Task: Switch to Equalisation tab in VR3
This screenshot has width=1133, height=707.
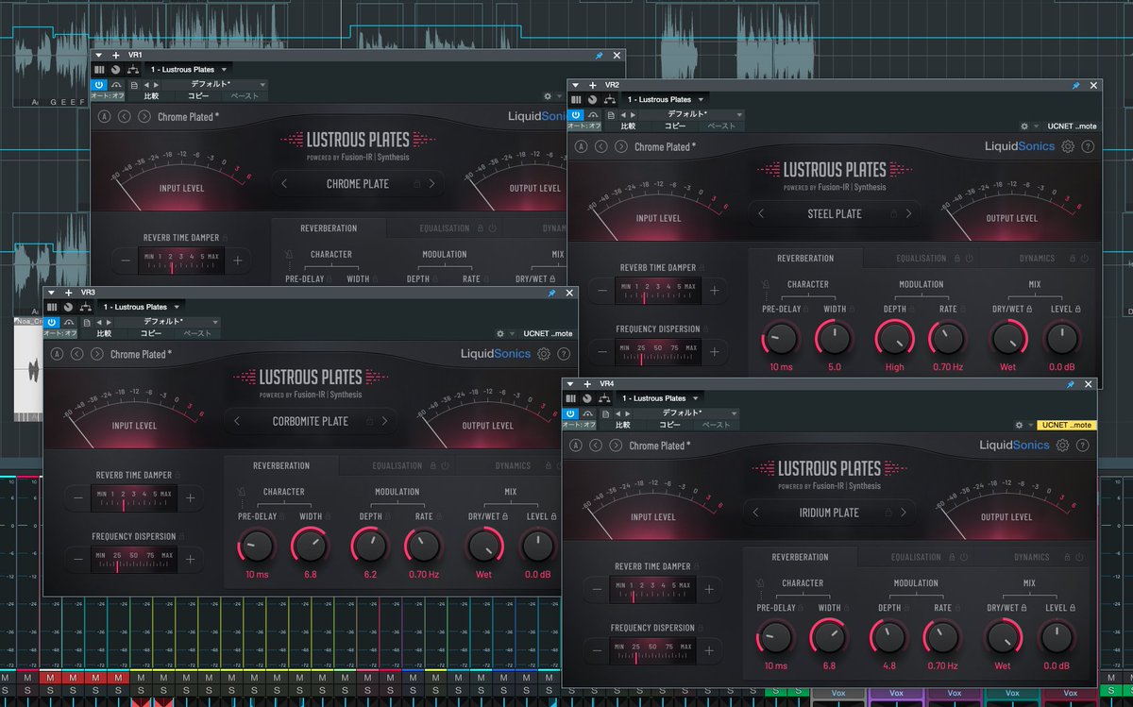Action: pos(397,465)
